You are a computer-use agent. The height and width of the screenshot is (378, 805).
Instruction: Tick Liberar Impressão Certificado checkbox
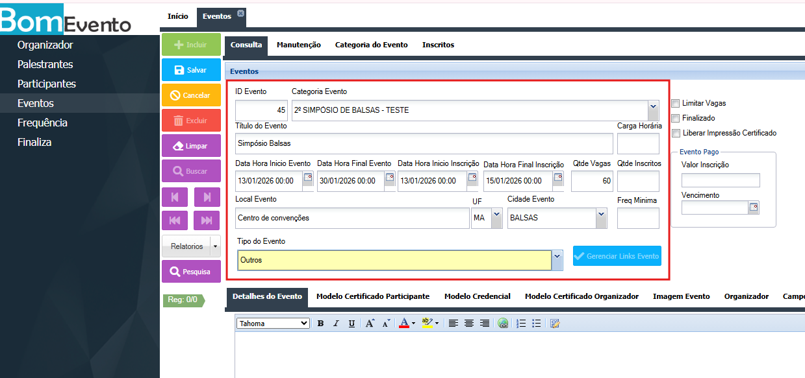click(x=676, y=133)
